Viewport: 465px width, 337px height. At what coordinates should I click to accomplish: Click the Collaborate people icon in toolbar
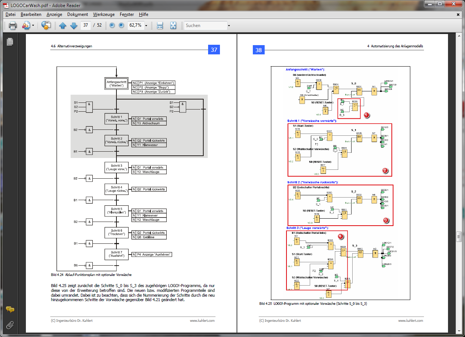26,26
